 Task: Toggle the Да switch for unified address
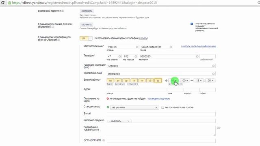coord(86,38)
